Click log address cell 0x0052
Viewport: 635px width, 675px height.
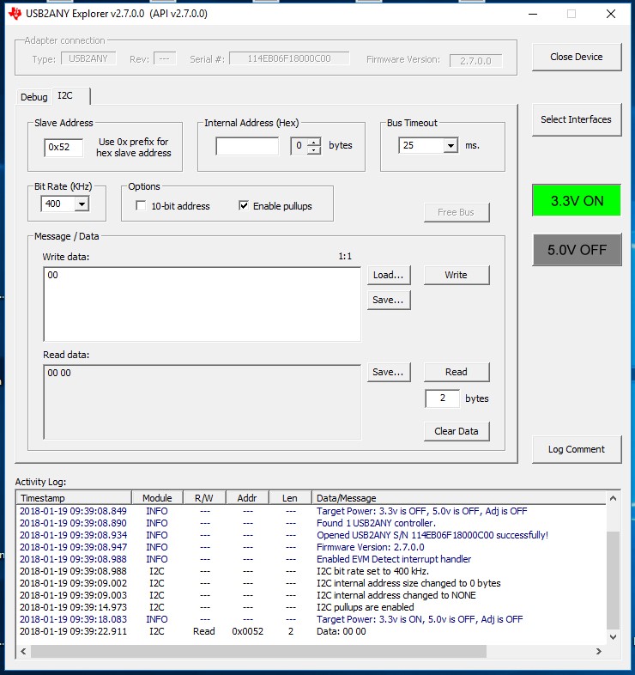point(247,631)
